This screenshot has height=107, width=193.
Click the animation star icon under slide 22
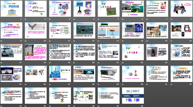pos(123,63)
